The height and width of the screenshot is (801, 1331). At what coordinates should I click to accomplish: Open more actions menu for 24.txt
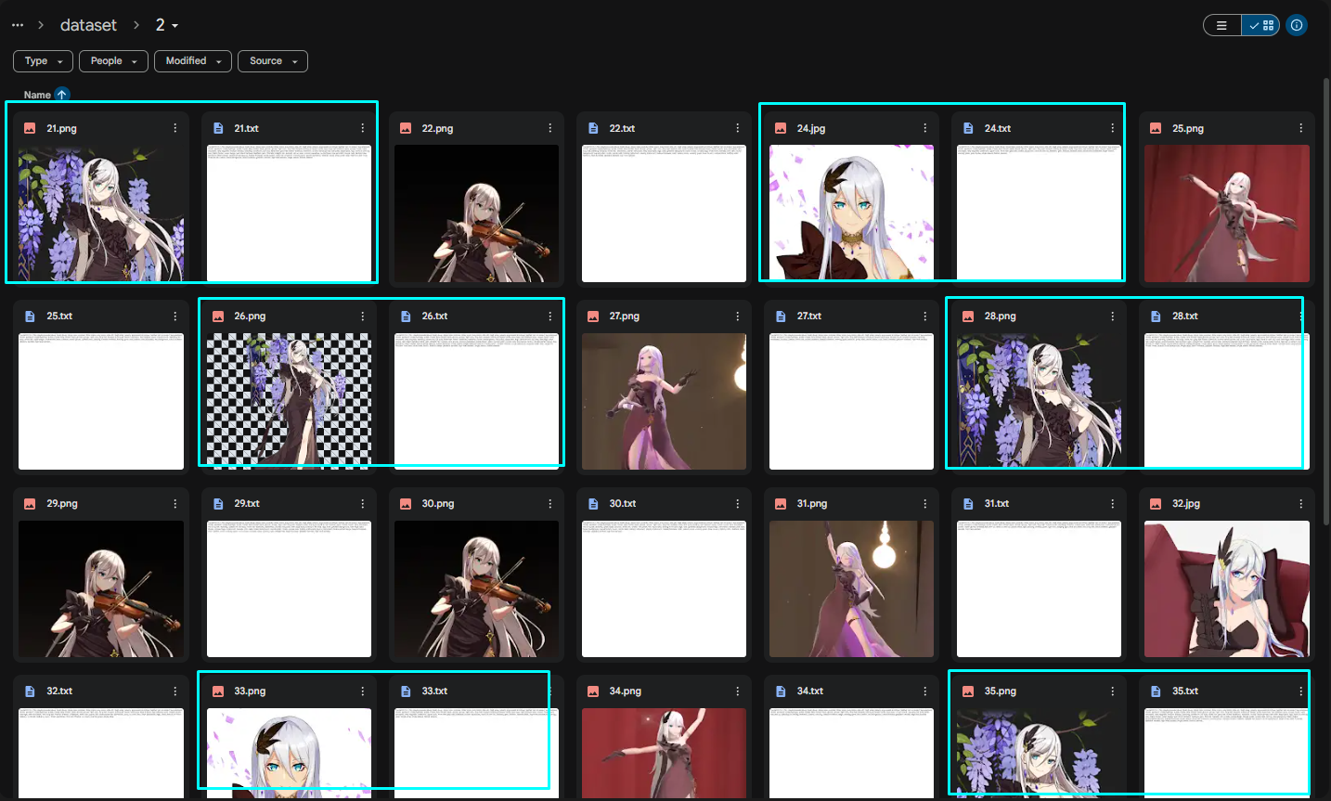[1112, 128]
